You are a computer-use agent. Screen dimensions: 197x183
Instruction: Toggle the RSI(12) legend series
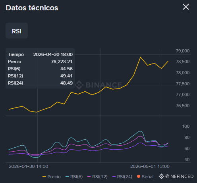click(98, 177)
